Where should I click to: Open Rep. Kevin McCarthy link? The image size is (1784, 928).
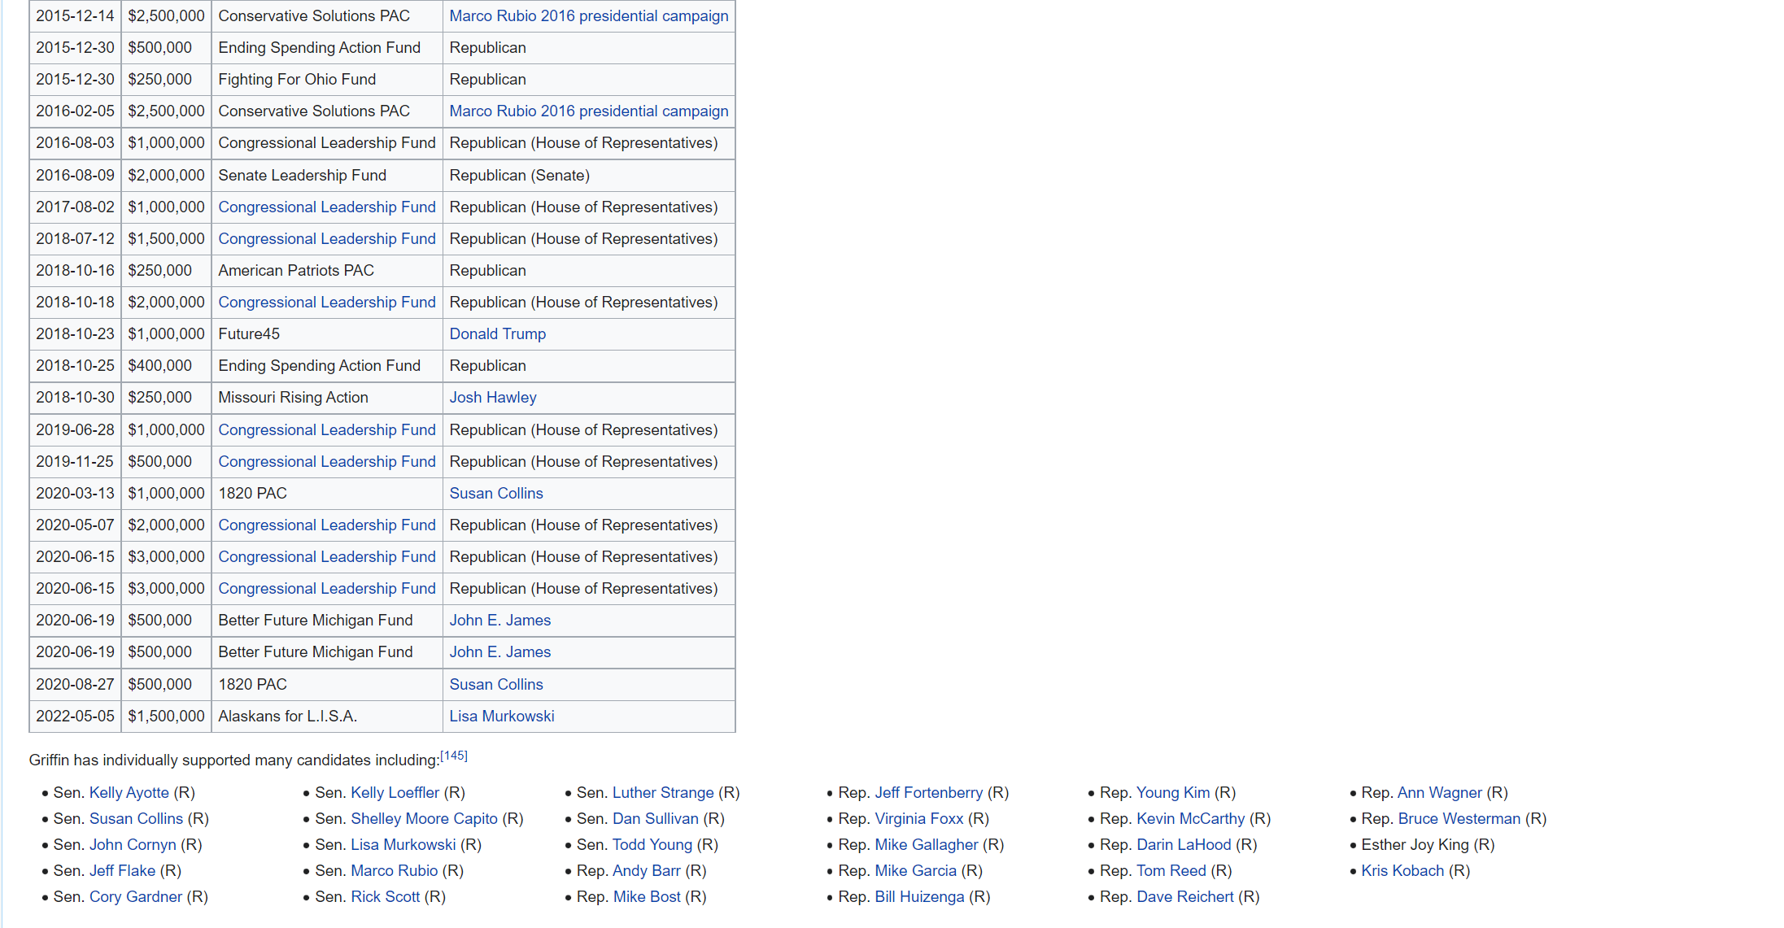click(1191, 818)
